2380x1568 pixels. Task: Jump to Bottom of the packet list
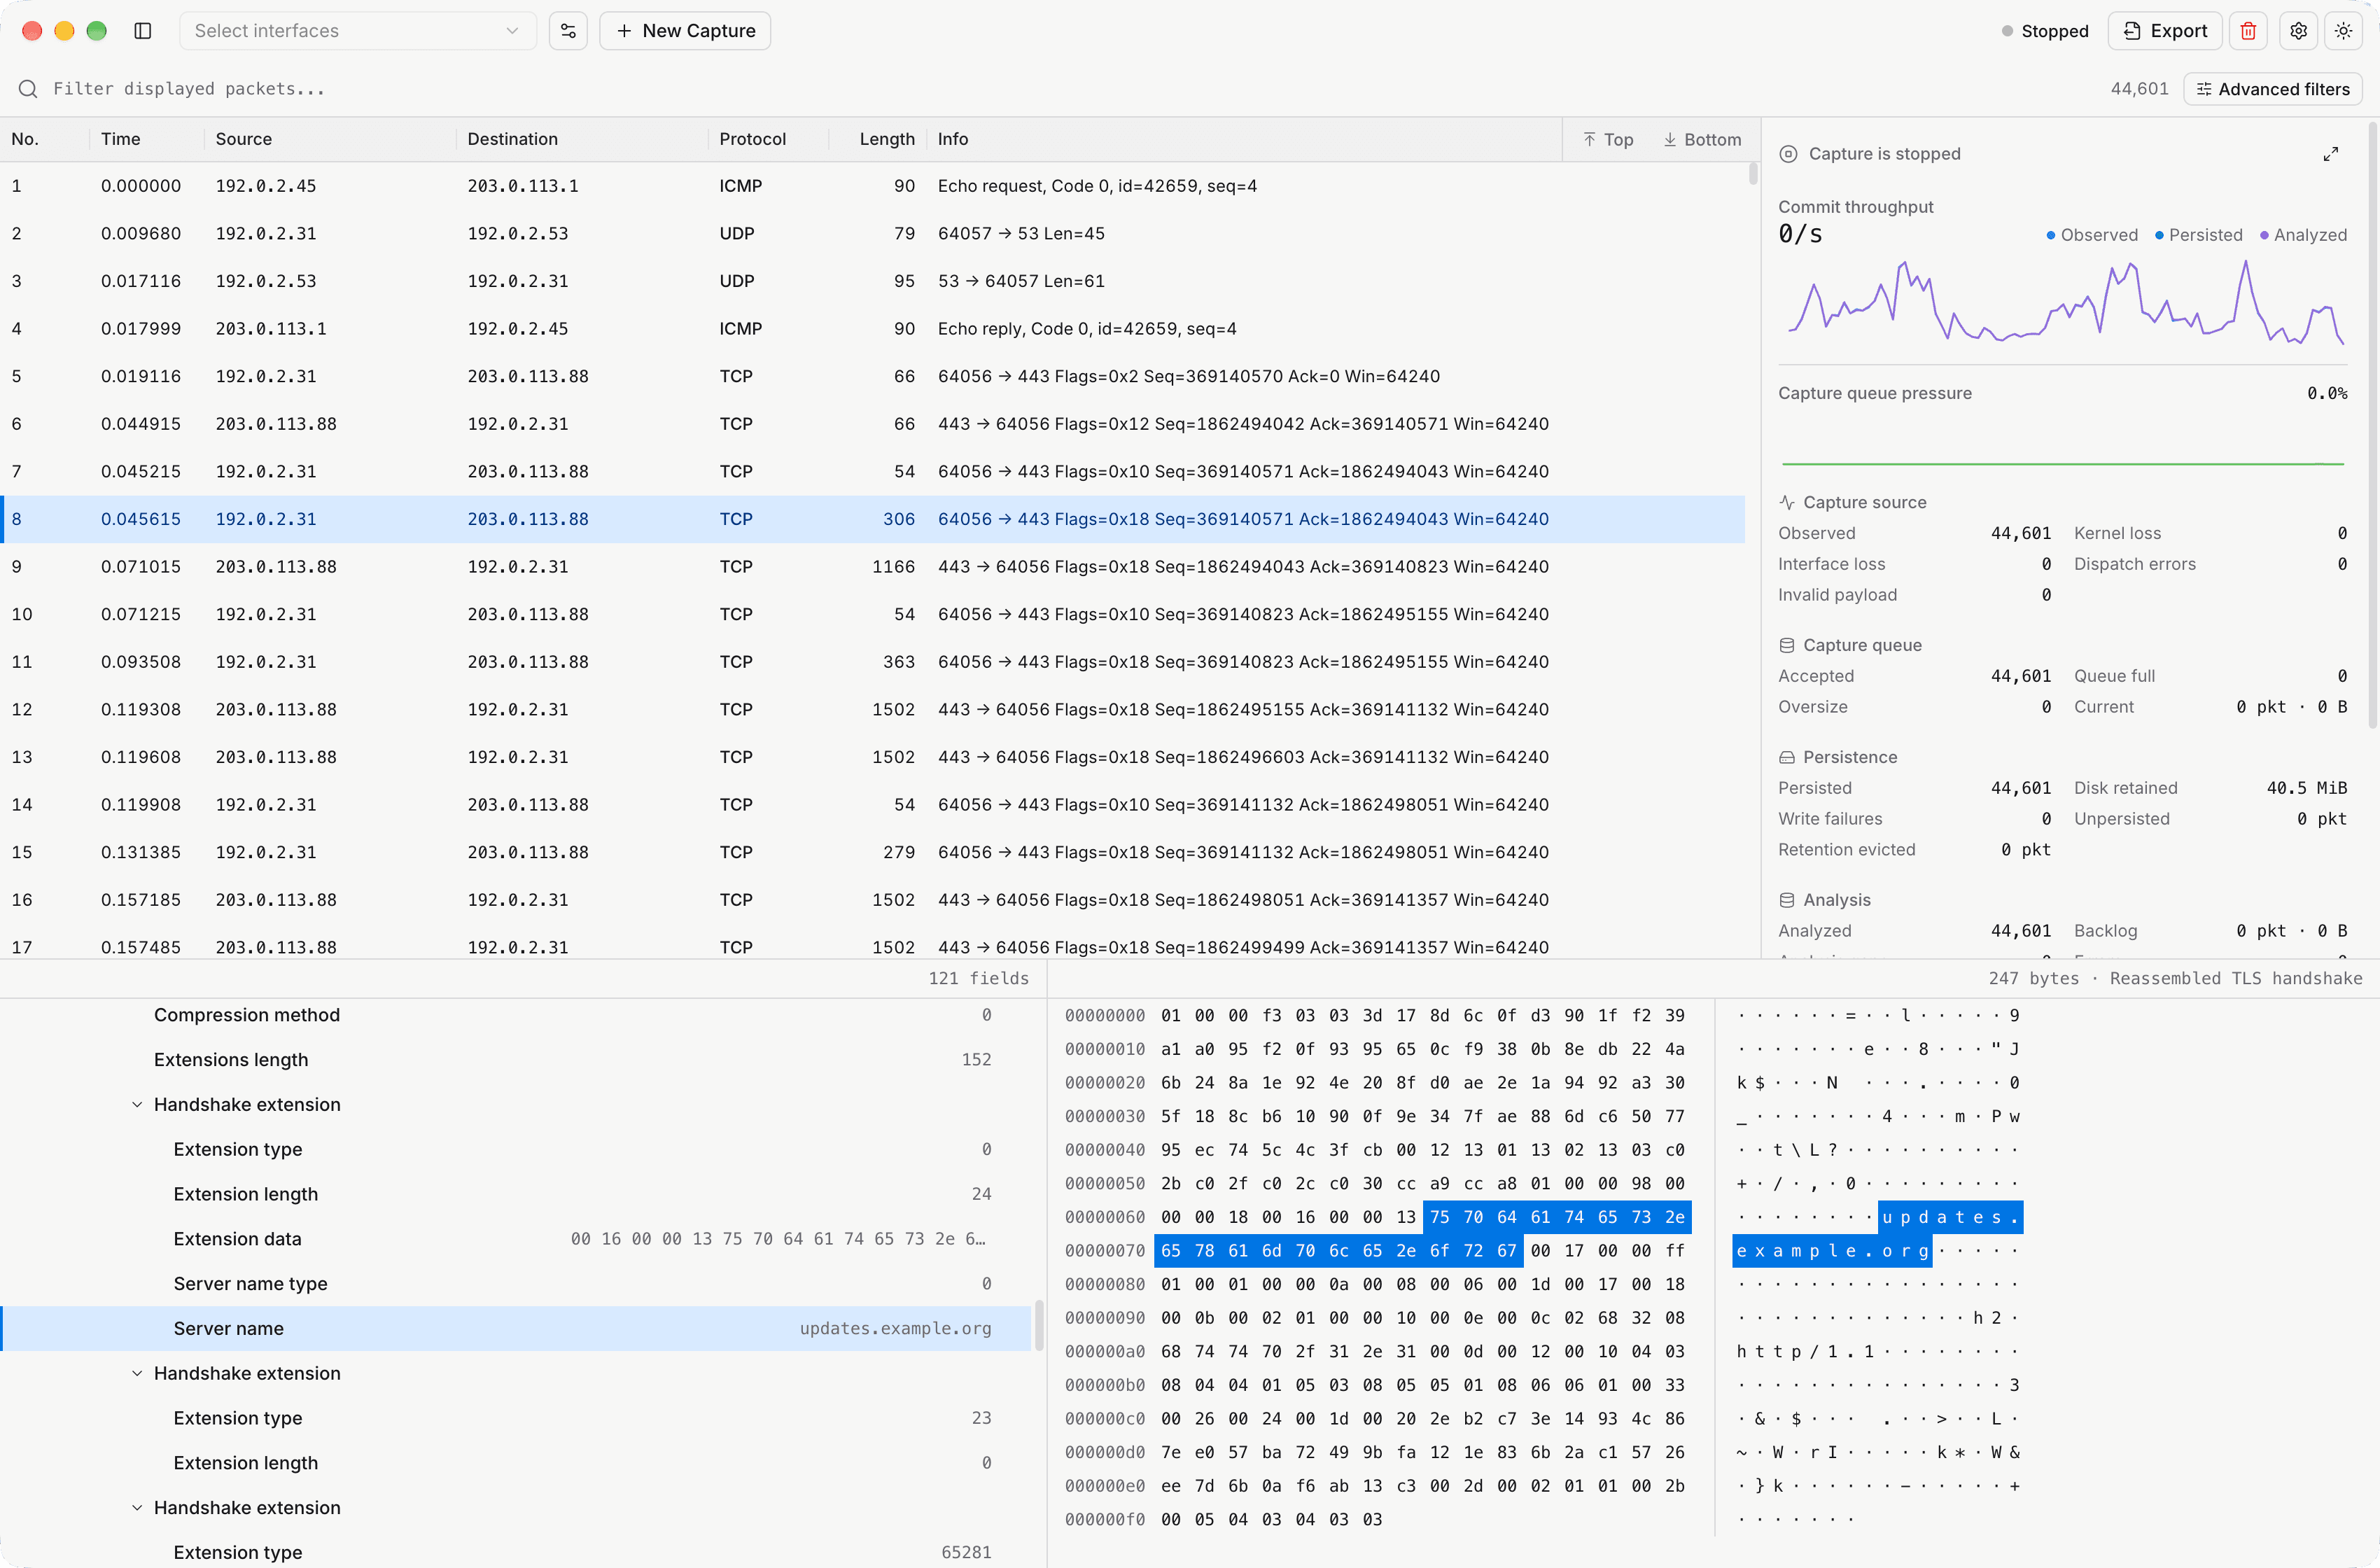click(1702, 140)
